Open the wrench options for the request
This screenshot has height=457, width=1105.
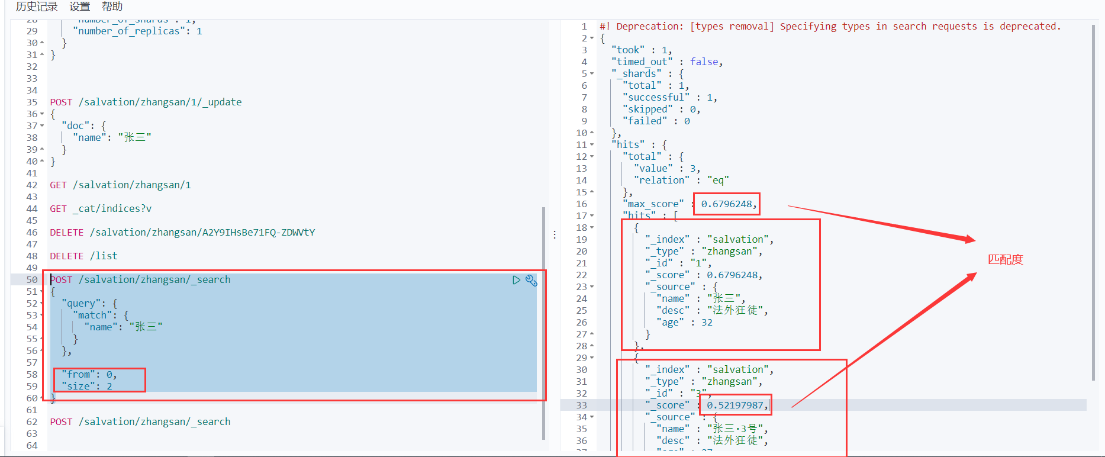point(531,280)
